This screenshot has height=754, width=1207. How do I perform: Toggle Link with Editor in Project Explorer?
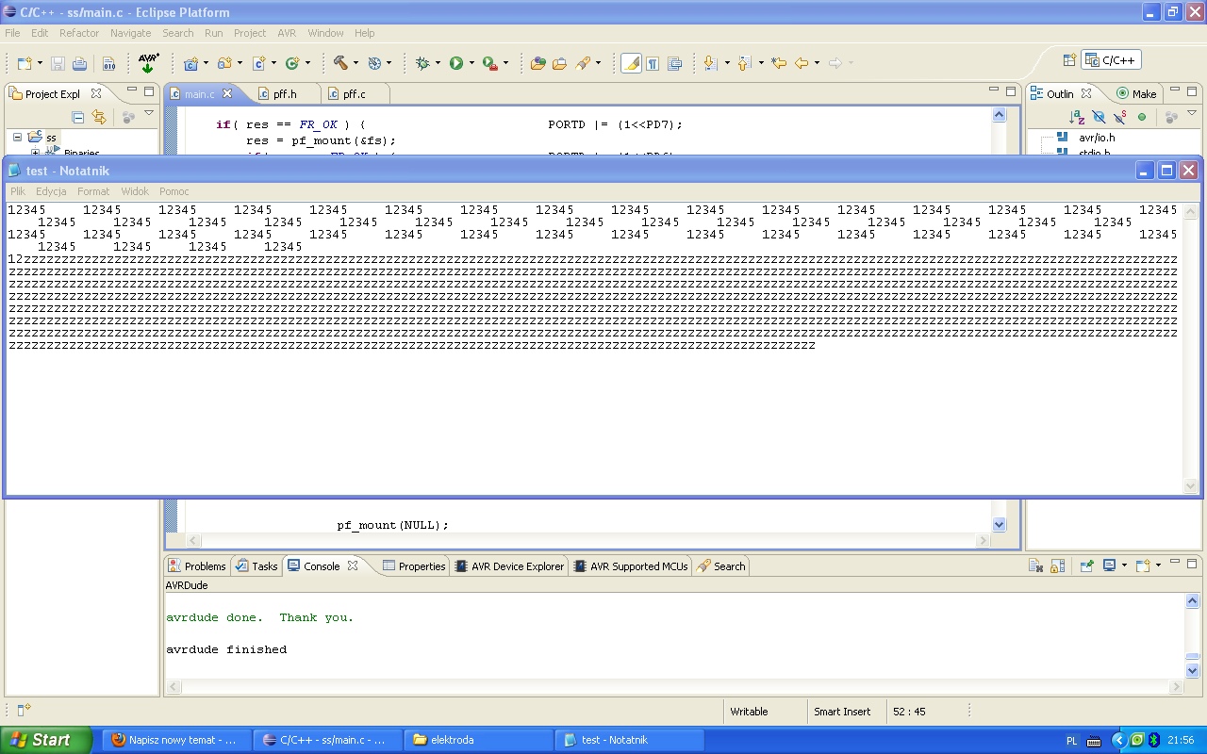pyautogui.click(x=99, y=117)
